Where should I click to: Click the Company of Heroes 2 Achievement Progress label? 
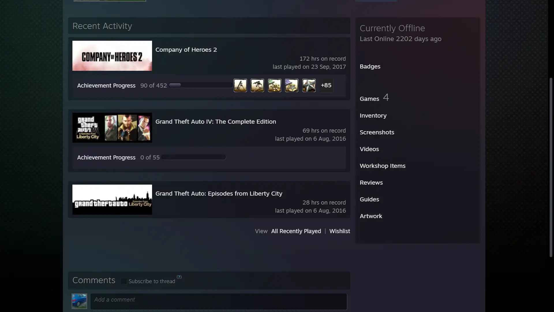106,86
